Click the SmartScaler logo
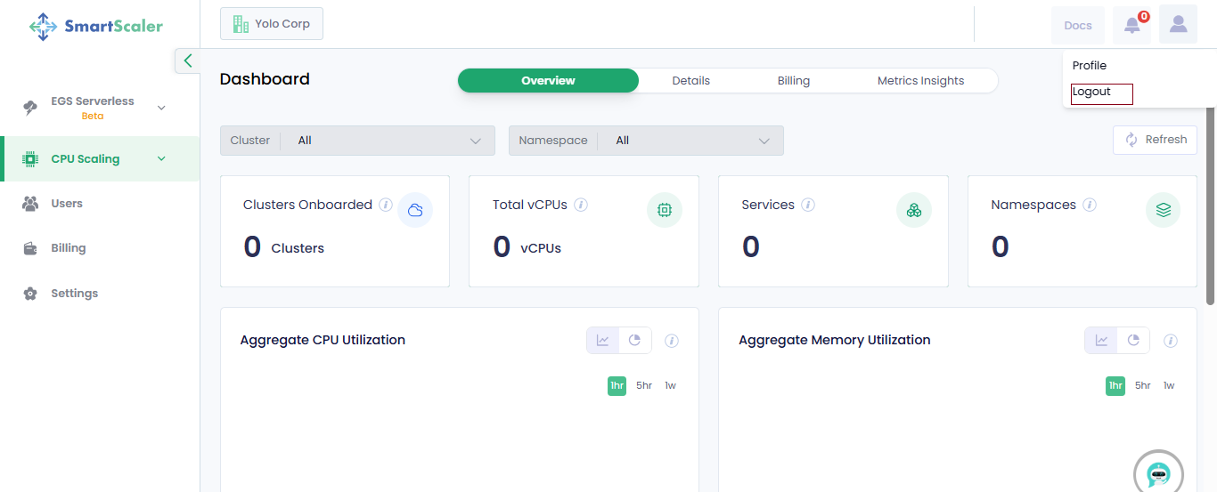1217x492 pixels. click(x=96, y=26)
